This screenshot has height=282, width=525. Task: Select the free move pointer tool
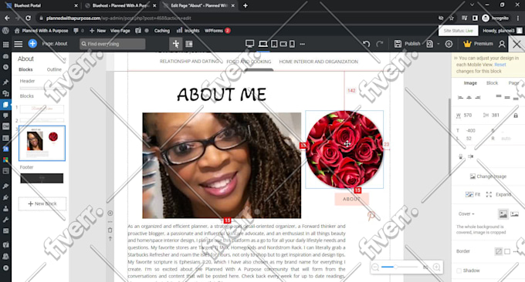(176, 44)
